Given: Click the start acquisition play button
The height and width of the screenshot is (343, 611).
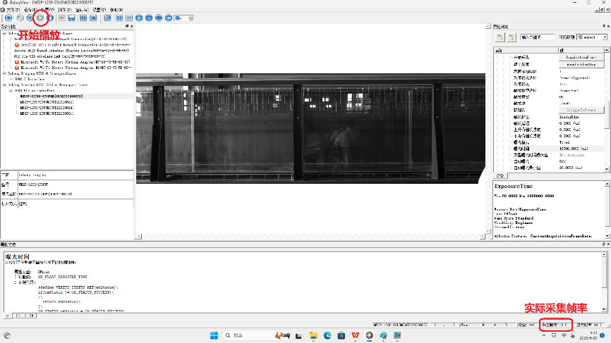Looking at the screenshot, I should (x=41, y=17).
